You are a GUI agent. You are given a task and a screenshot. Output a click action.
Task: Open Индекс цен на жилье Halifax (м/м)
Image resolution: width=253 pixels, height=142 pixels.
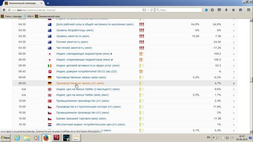pyautogui.click(x=83, y=95)
